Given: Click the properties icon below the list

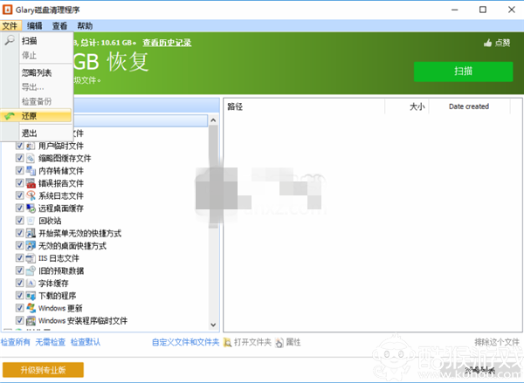Looking at the screenshot, I should pyautogui.click(x=279, y=342).
